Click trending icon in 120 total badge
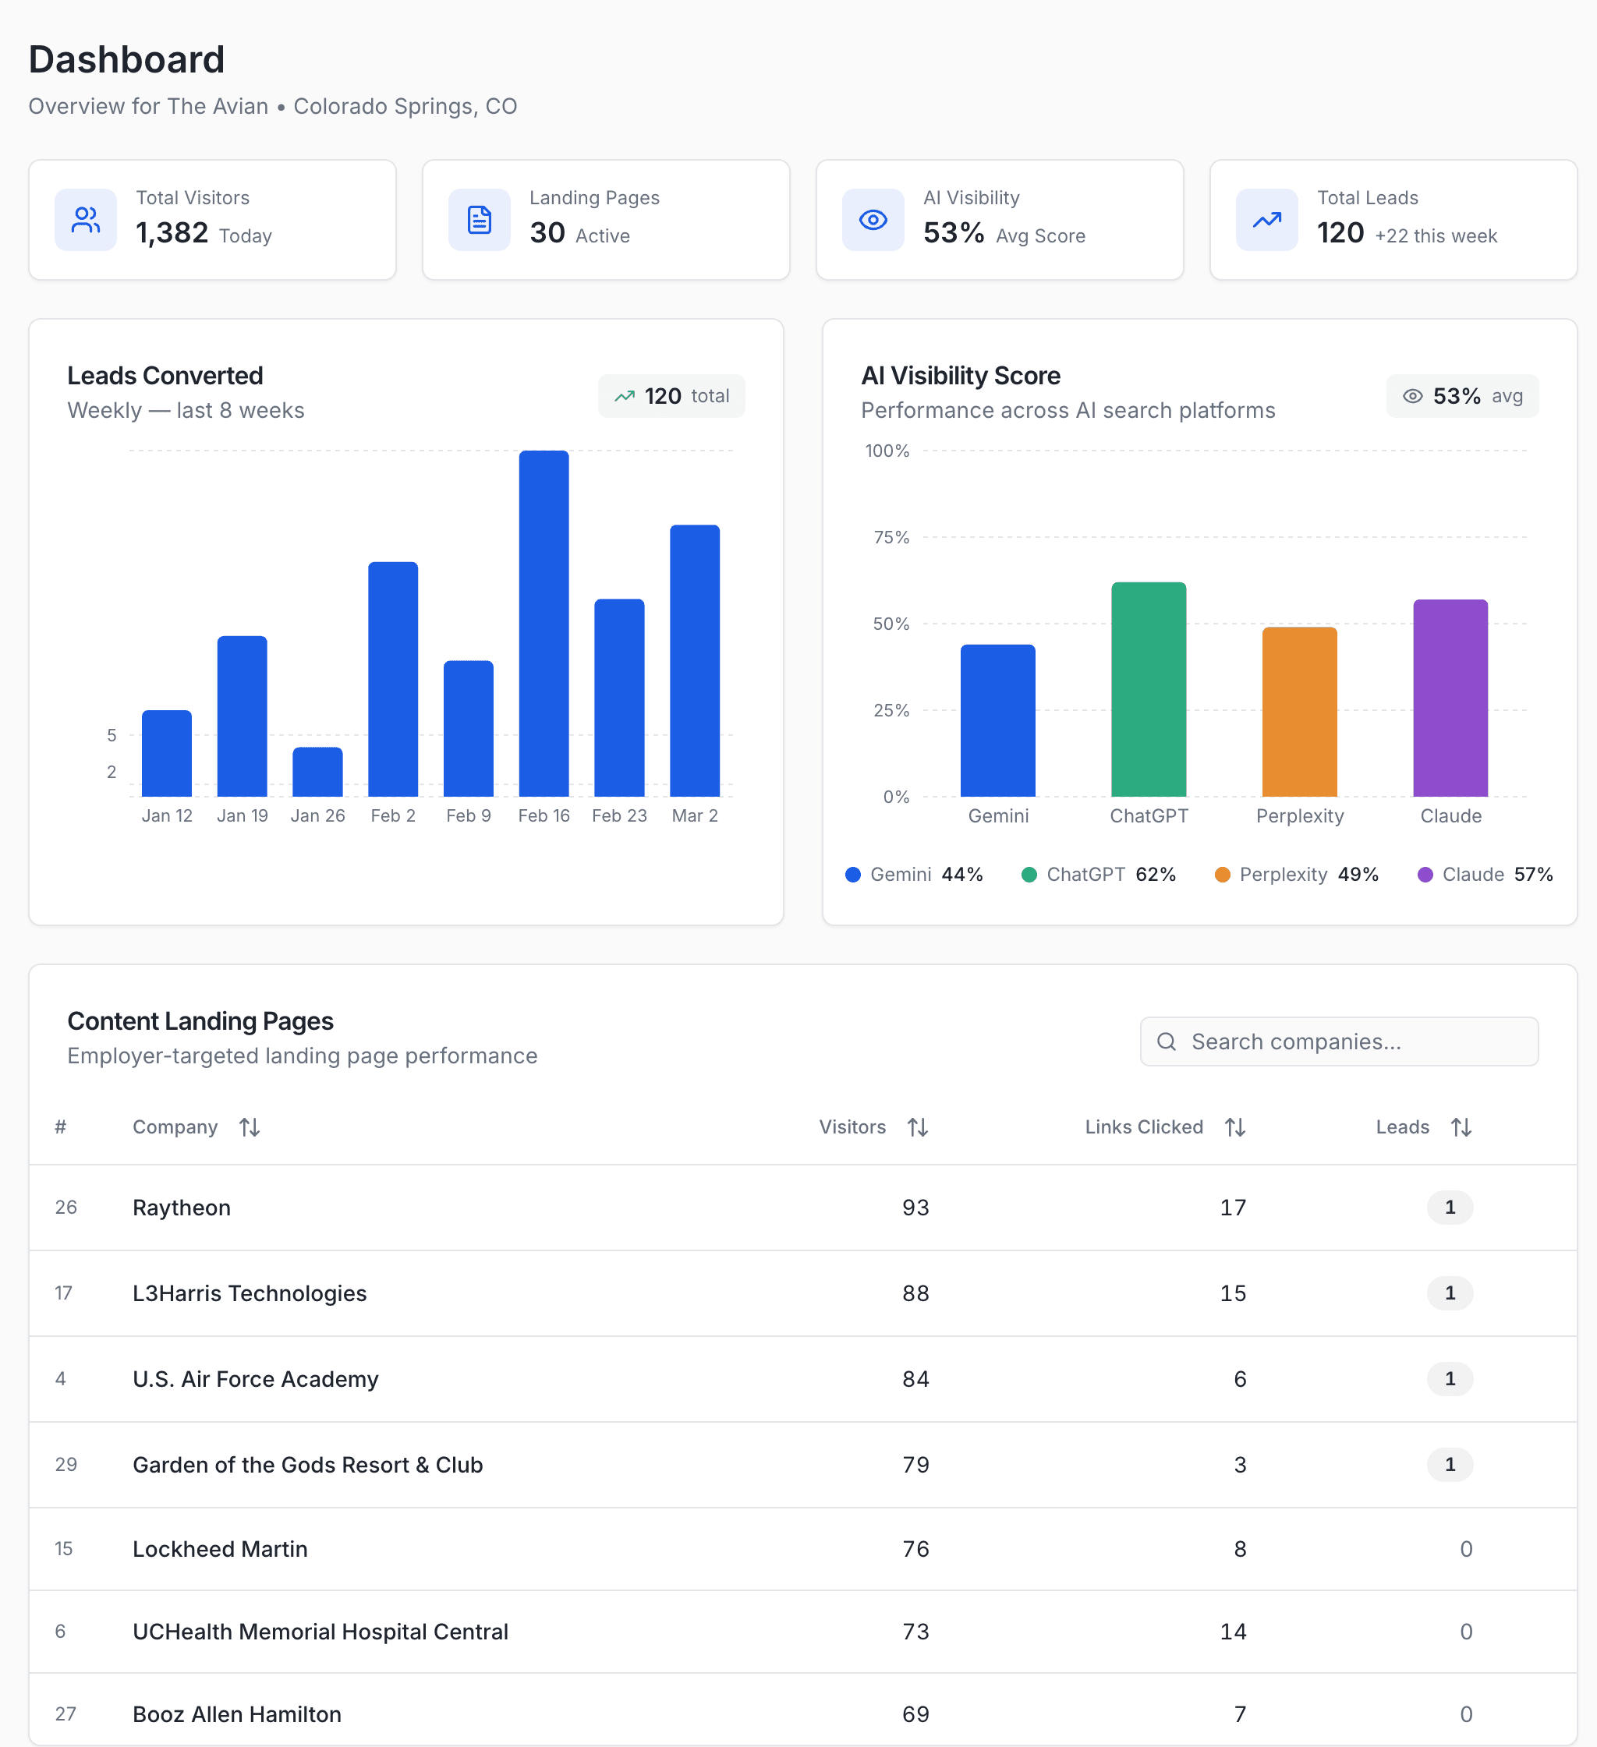 tap(625, 396)
